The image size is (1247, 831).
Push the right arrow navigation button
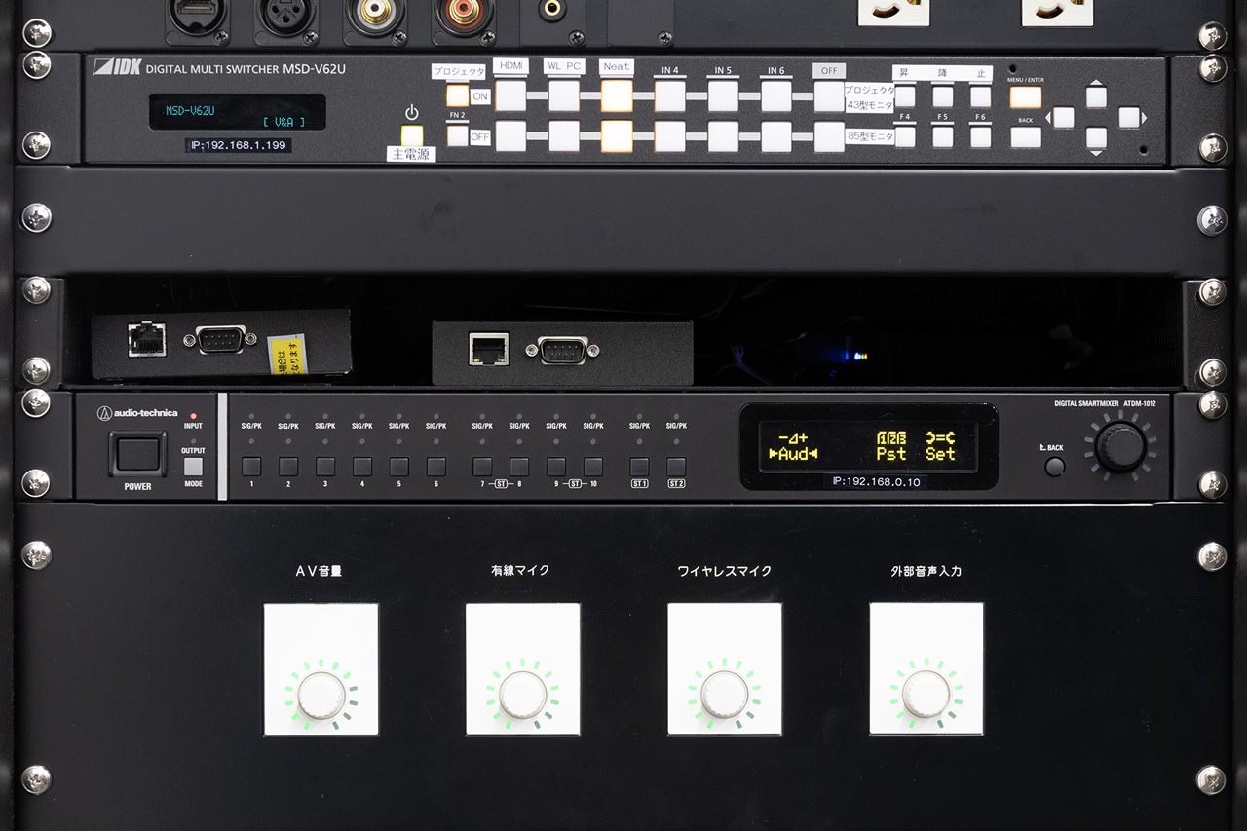click(1128, 117)
